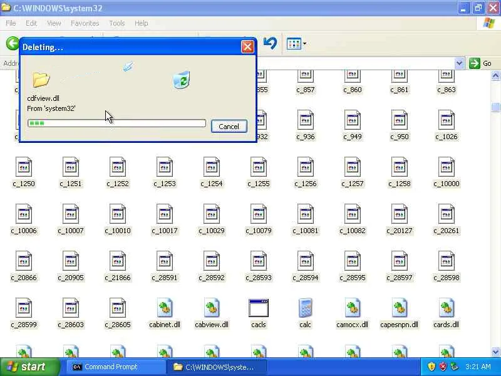Open the Edit menu
Viewport: 501px width, 376px height.
click(x=31, y=23)
